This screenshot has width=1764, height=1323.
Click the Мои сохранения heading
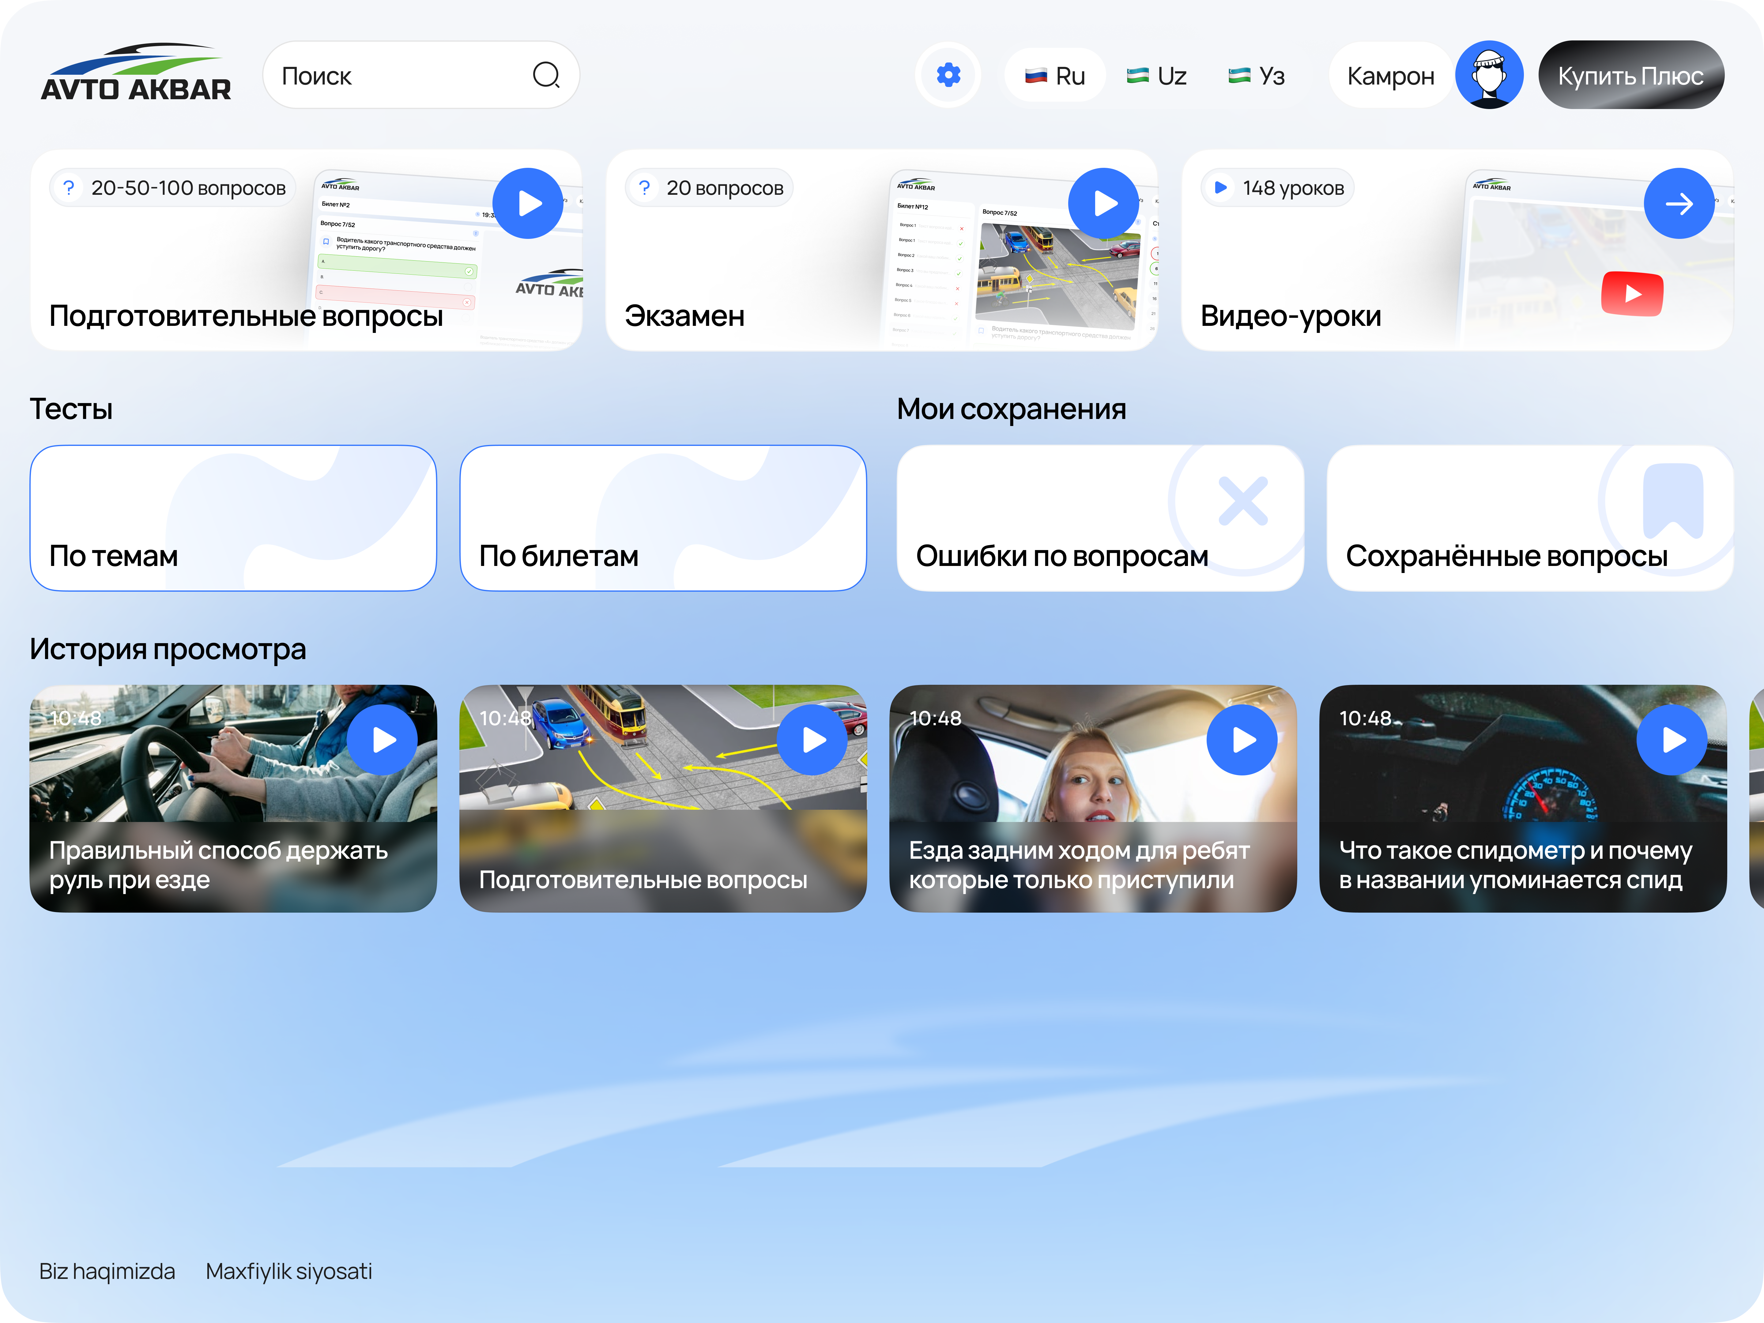click(1011, 409)
